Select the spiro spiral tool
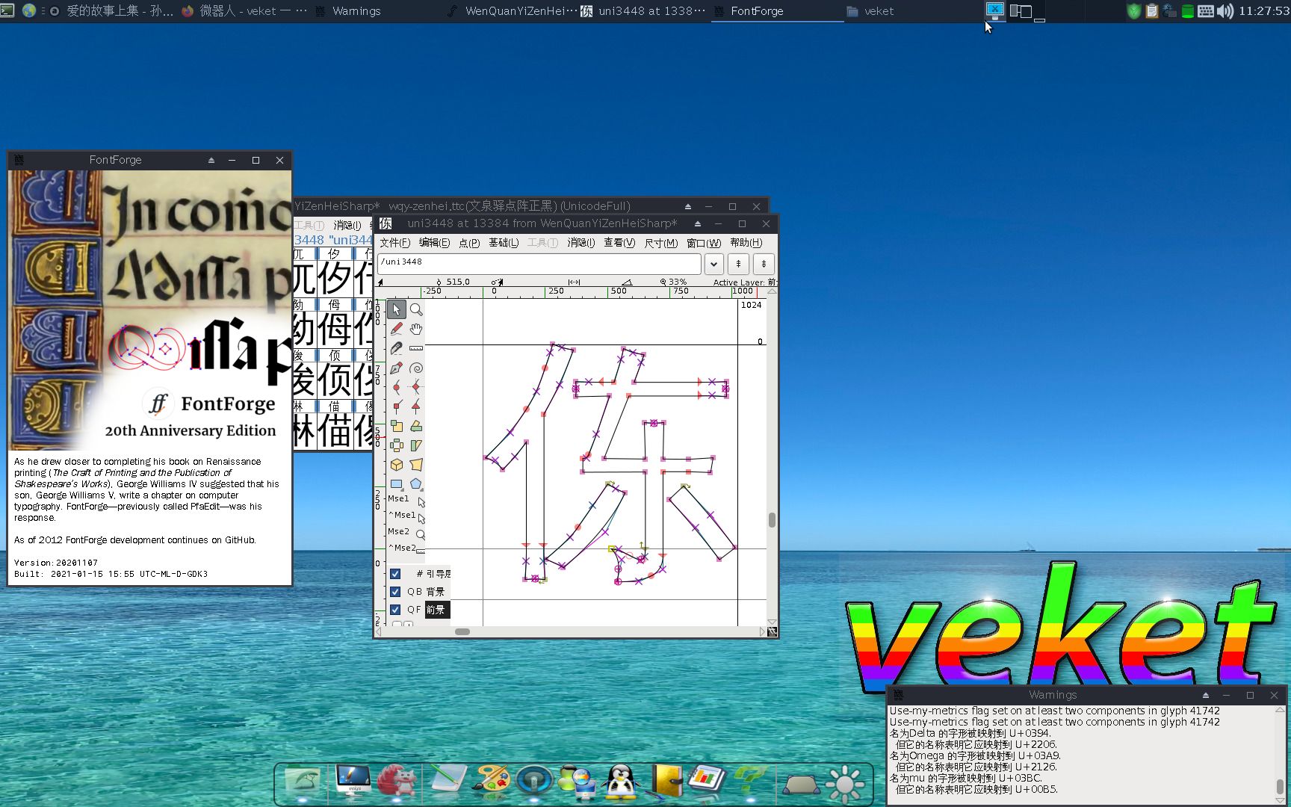 coord(416,367)
